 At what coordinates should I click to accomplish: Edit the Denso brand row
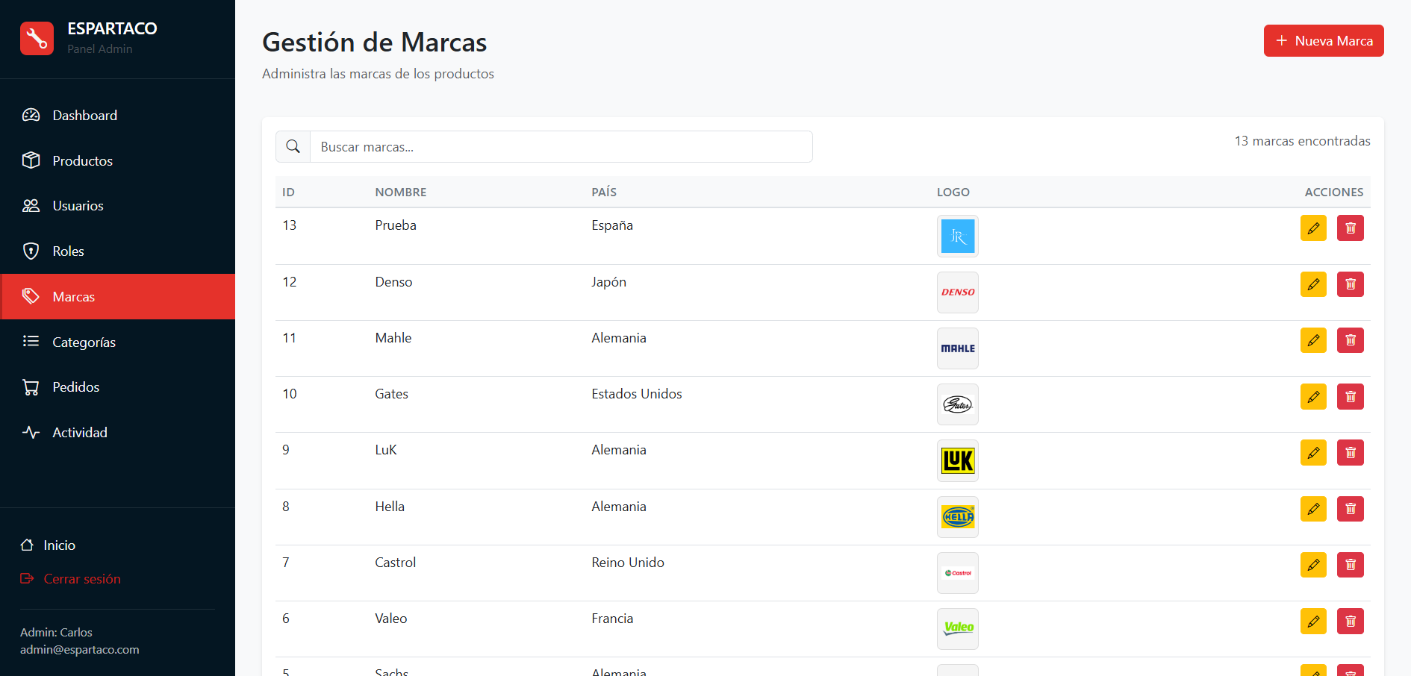coord(1313,284)
